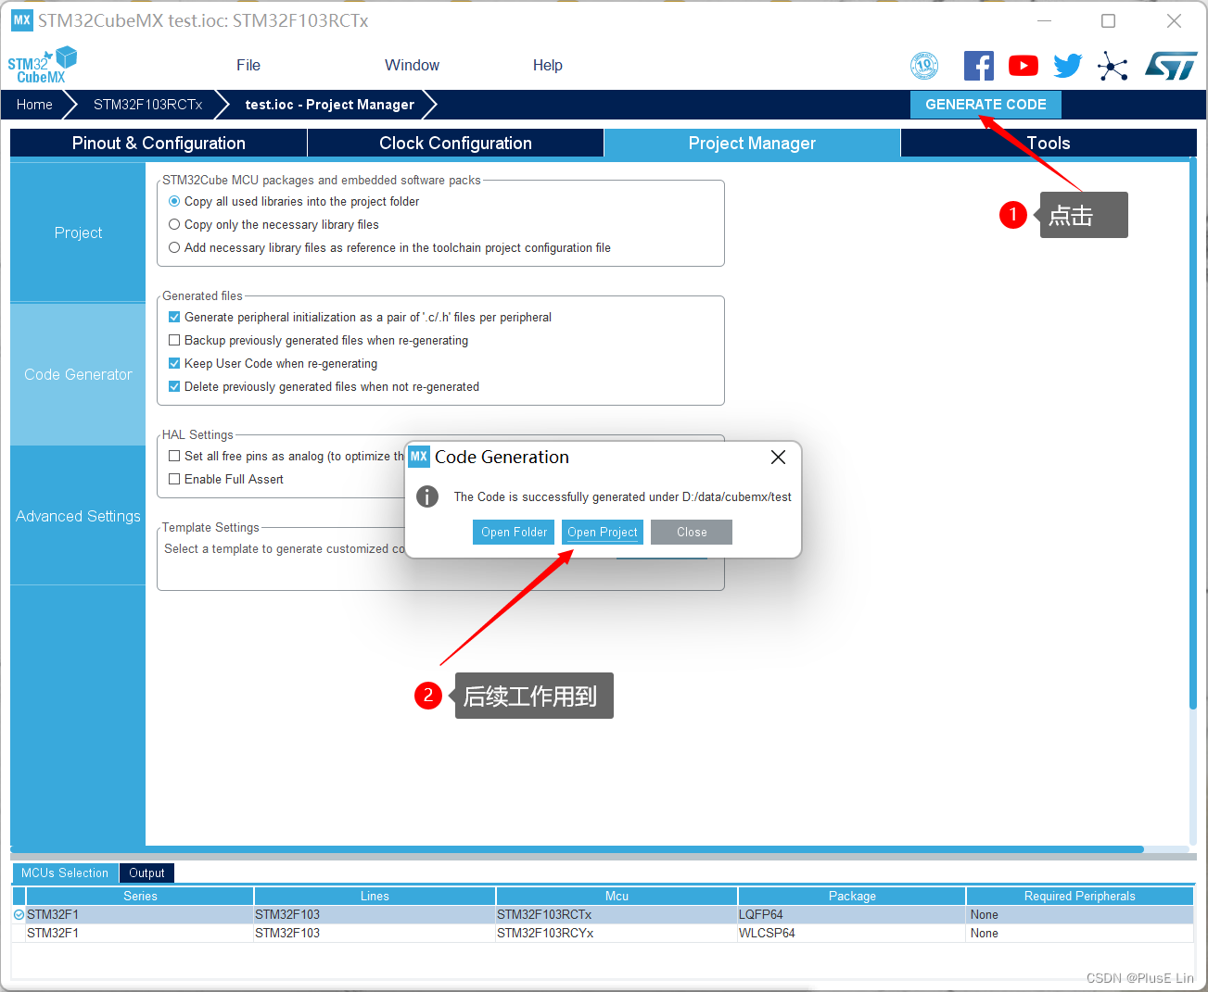Click the ST community network icon
Image resolution: width=1208 pixels, height=992 pixels.
(x=1113, y=66)
